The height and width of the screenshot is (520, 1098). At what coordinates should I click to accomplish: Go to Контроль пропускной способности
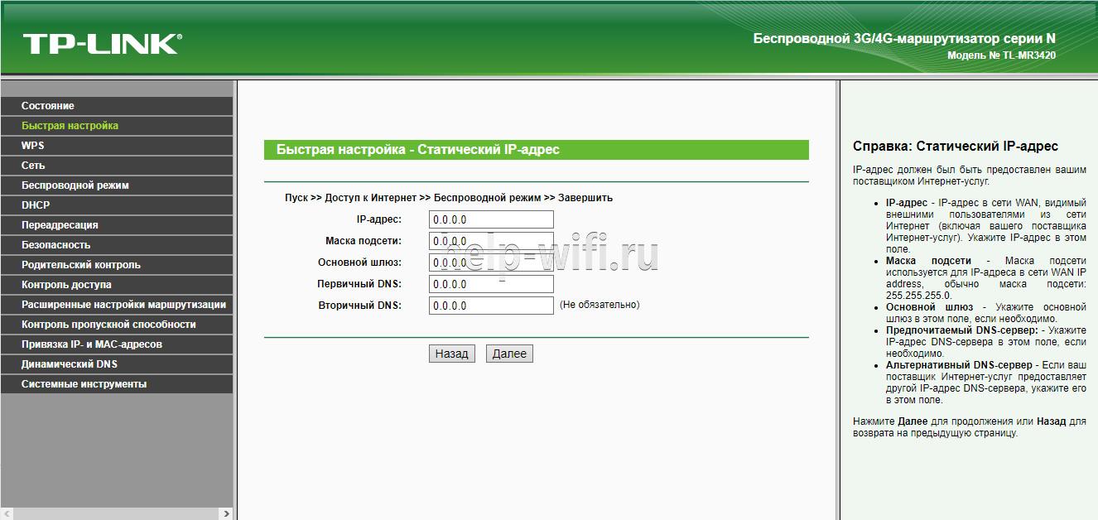[x=117, y=325]
